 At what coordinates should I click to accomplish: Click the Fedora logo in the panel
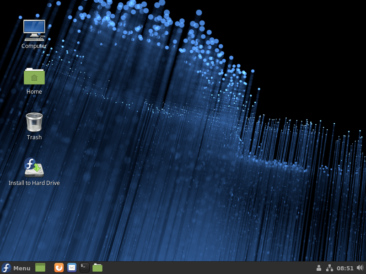6,268
